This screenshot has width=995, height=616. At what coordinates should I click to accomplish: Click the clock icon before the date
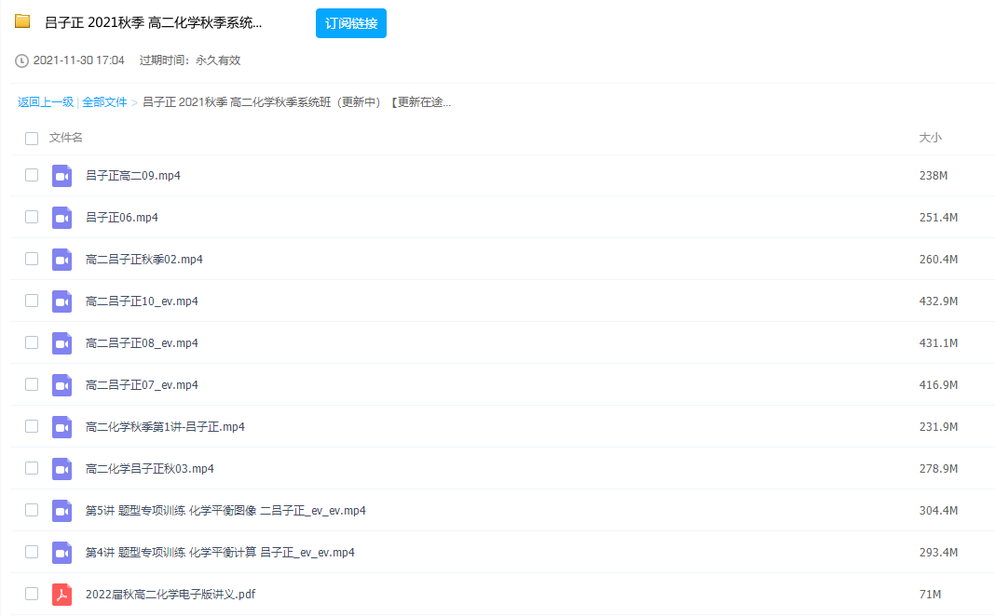coord(20,60)
